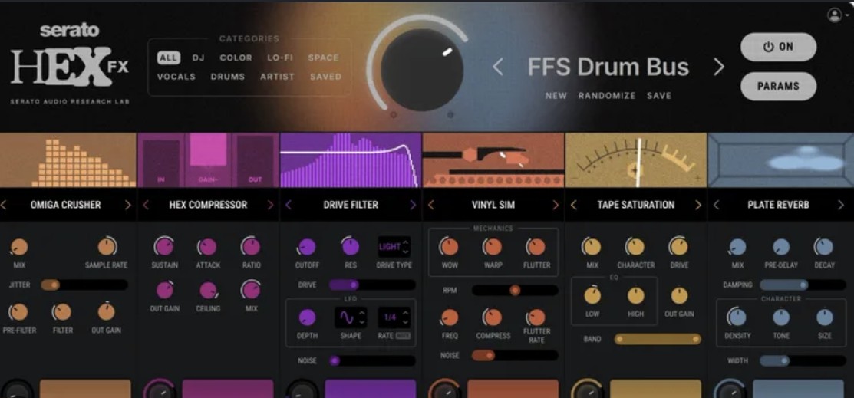The height and width of the screenshot is (398, 854).
Task: Click Vinyl Sim WARP knob
Action: (x=493, y=247)
